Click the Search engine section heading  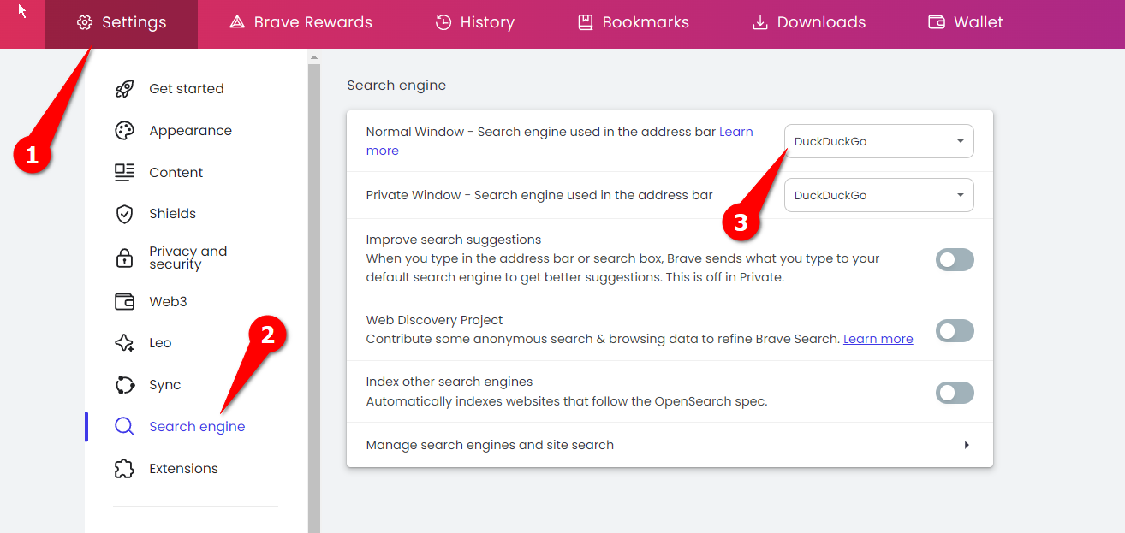[396, 86]
